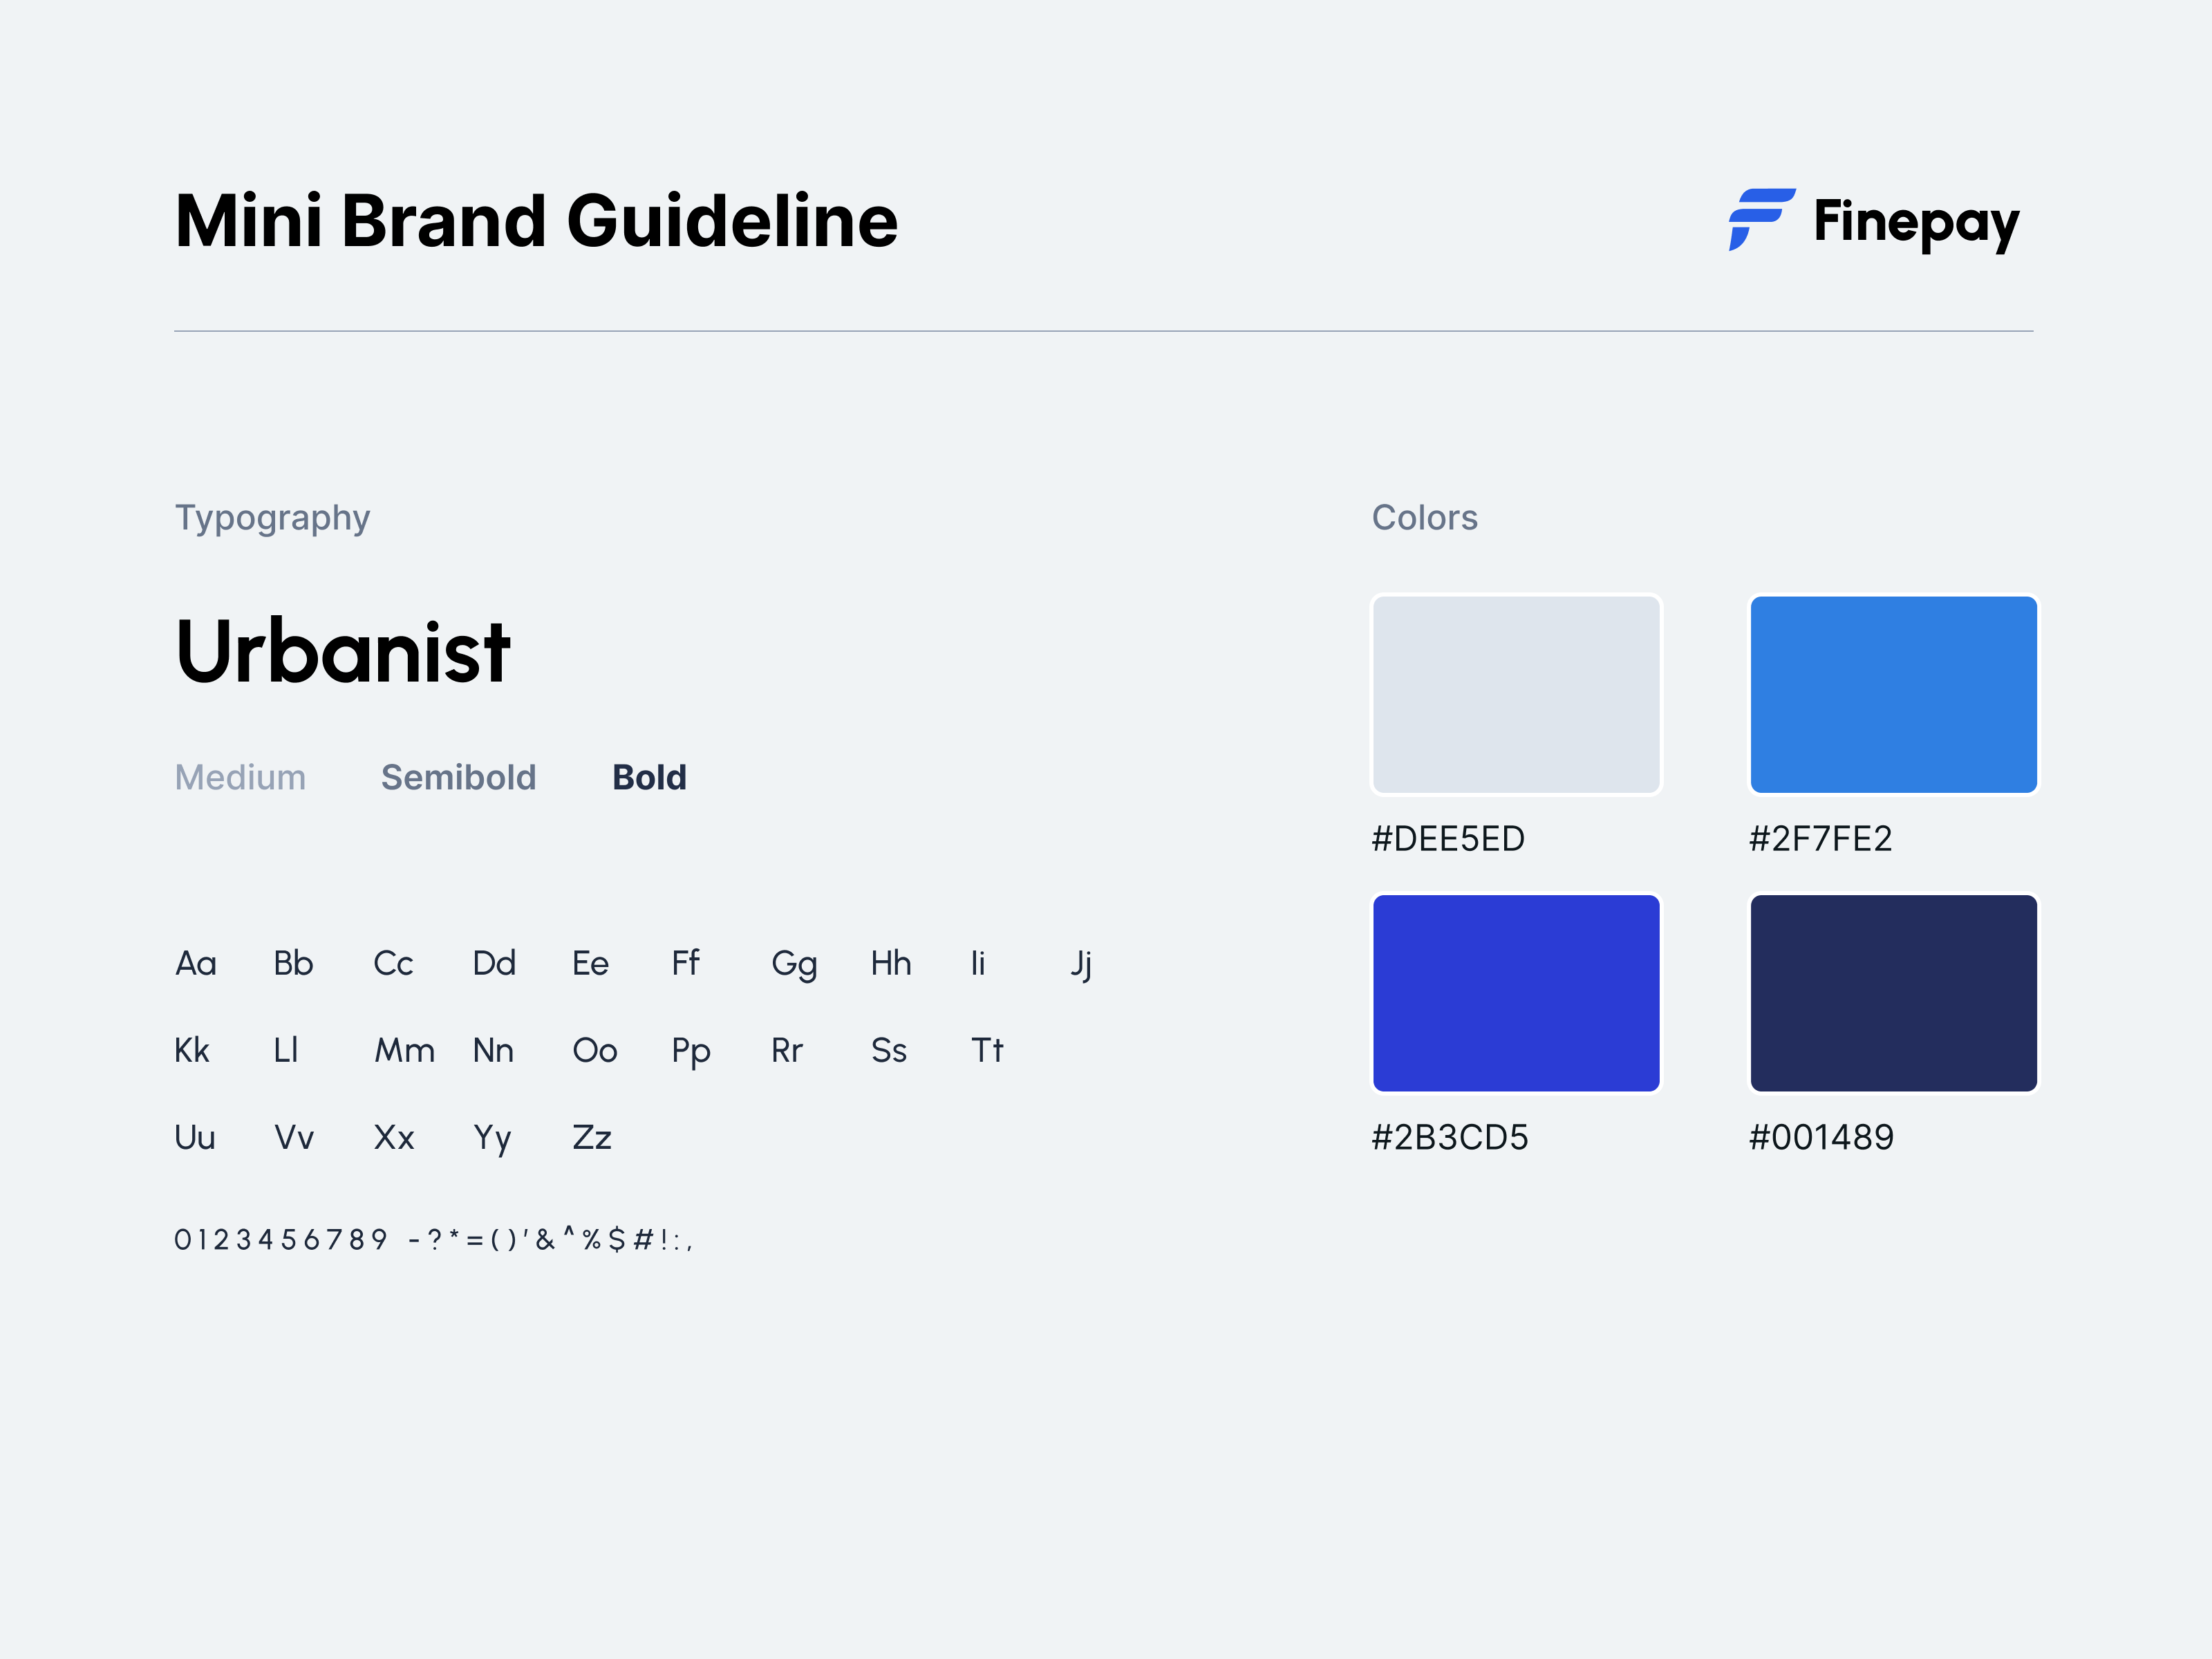
Task: Click the Typography section label
Action: tap(272, 518)
